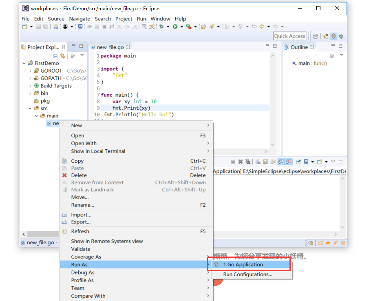Click the Save All toolbar icon
371x301 pixels.
coord(46,27)
